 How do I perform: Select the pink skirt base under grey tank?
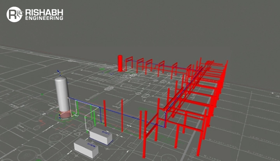[x=65, y=115]
